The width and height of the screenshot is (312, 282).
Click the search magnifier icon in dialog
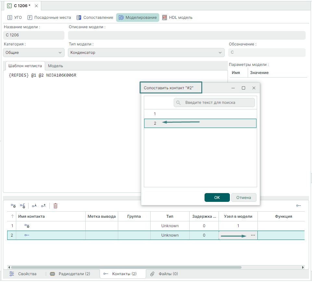[179, 103]
